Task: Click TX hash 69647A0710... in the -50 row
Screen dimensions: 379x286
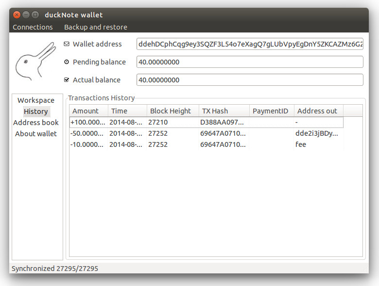Action: click(224, 133)
